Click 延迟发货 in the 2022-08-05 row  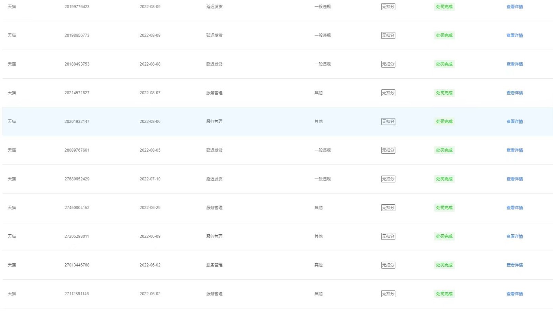(214, 150)
